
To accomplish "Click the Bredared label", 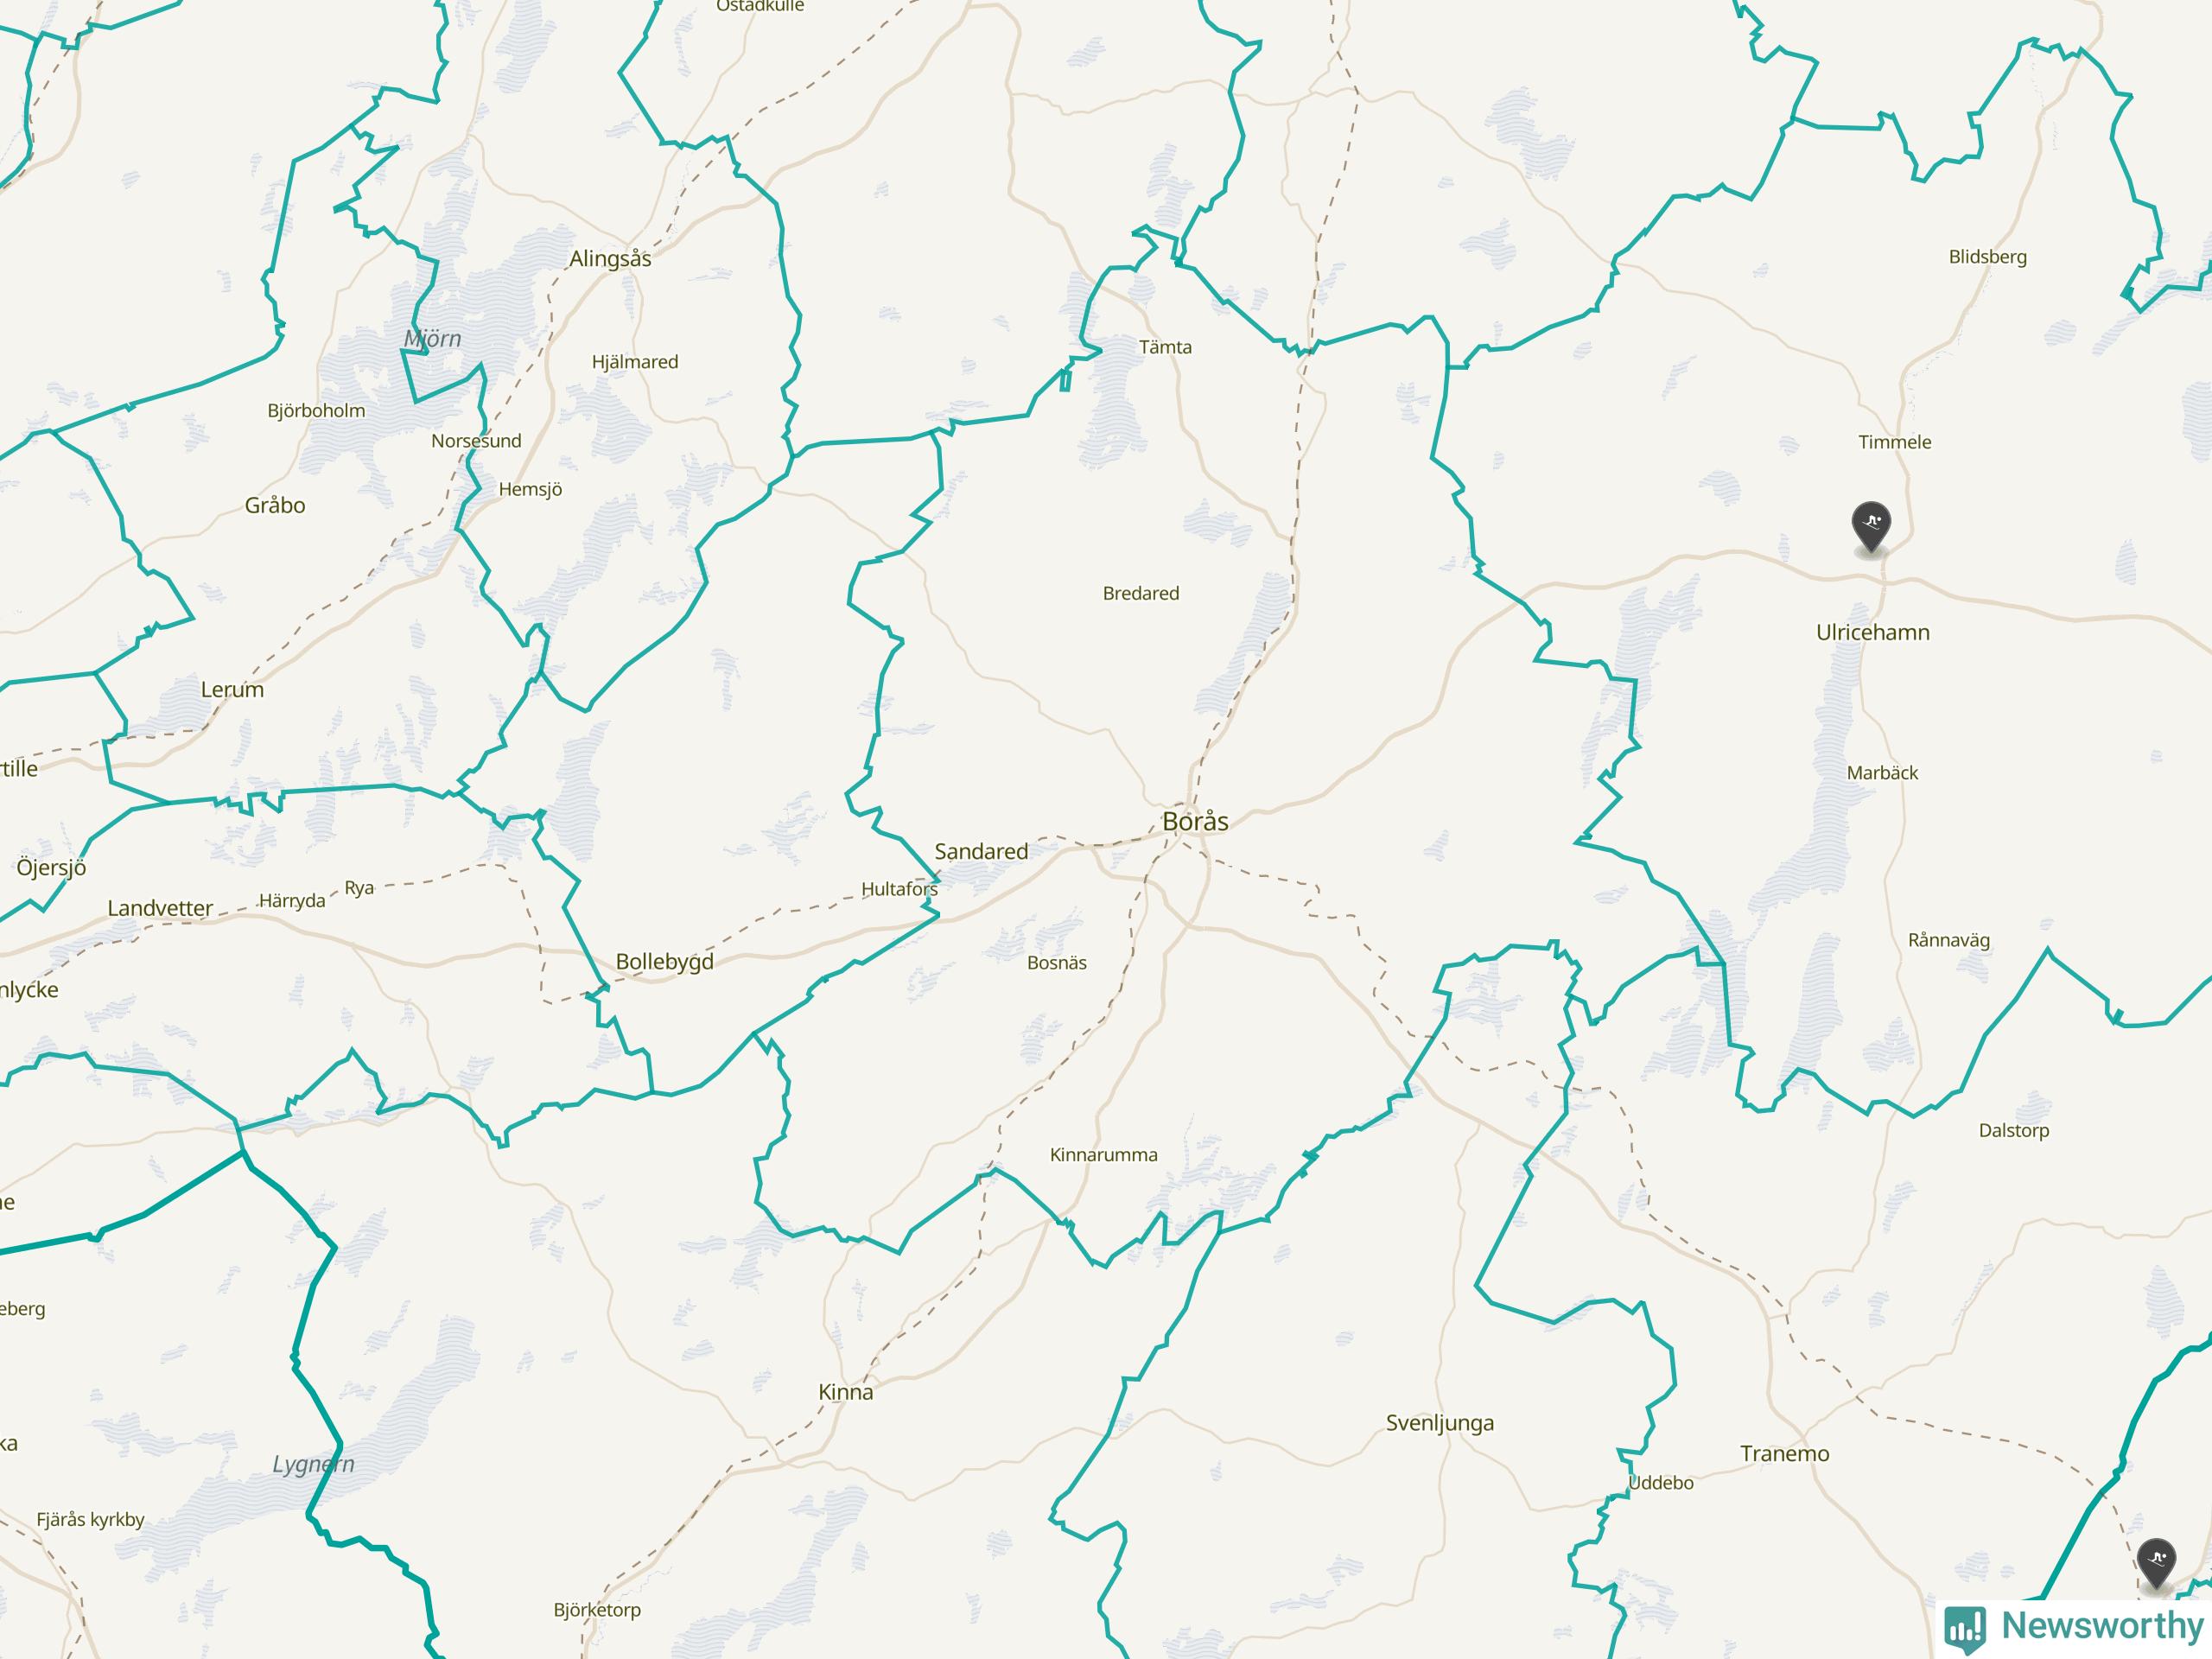I will pyautogui.click(x=1141, y=593).
